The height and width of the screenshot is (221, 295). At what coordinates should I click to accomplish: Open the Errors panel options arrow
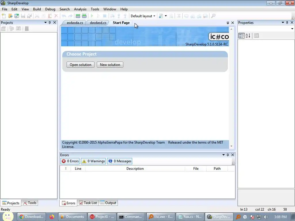click(223, 155)
